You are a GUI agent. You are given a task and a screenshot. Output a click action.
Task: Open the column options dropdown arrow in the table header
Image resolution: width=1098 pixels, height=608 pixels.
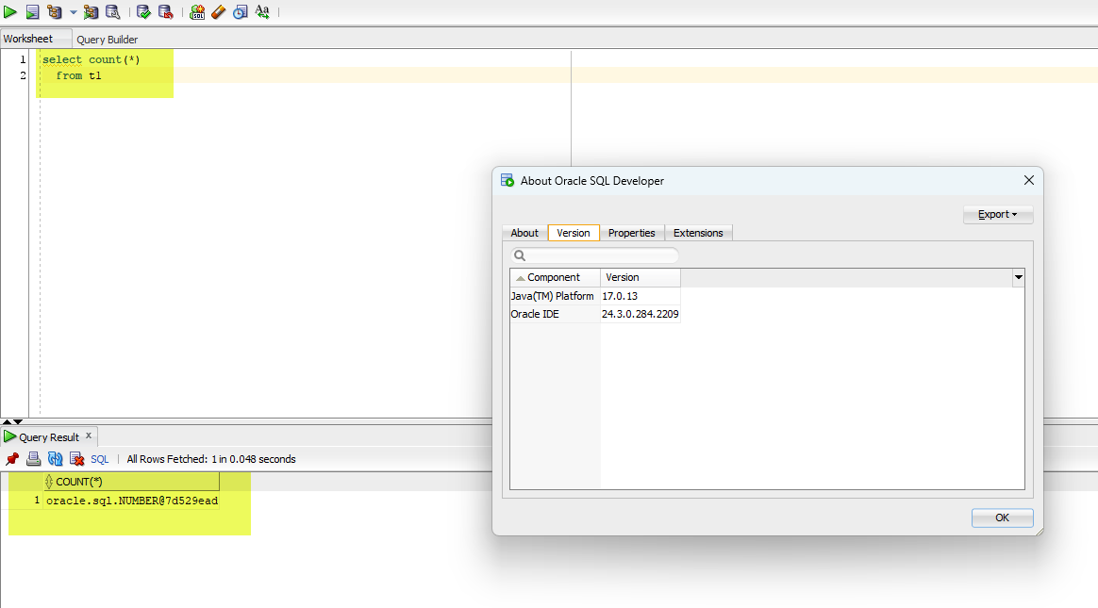click(1018, 278)
